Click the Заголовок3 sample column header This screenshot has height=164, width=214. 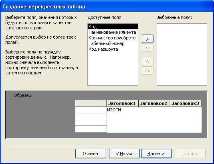(186, 103)
